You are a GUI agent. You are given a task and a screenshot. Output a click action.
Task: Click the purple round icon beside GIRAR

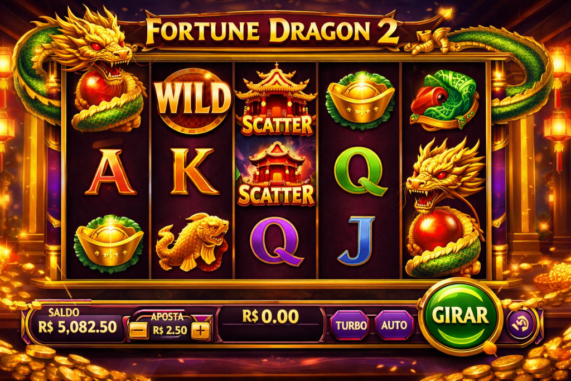point(521,324)
